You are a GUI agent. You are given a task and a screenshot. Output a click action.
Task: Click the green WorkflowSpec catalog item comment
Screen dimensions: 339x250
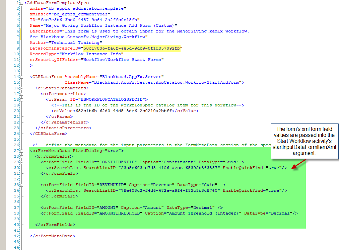[x=147, y=105]
